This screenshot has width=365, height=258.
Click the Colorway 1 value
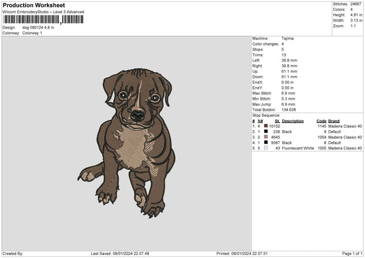[x=32, y=33]
